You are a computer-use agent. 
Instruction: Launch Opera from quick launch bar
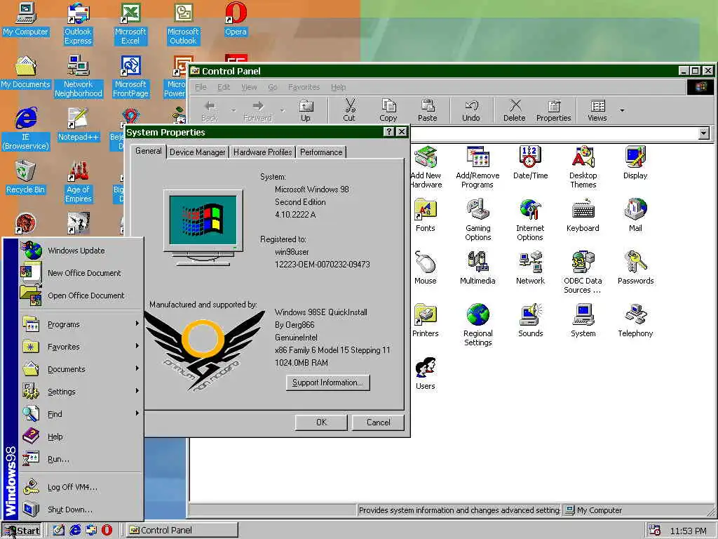(x=107, y=531)
